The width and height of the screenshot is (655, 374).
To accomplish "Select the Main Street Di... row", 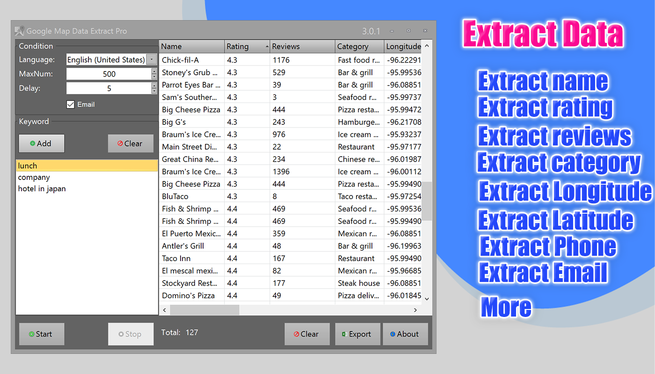I will coord(290,147).
